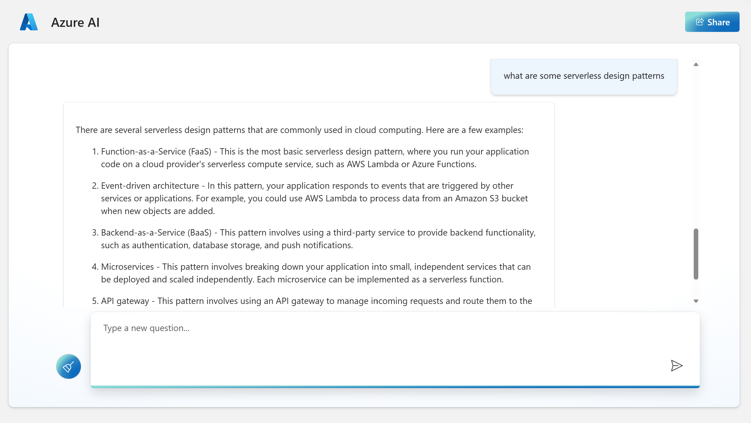Image resolution: width=751 pixels, height=423 pixels.
Task: Click the scrollbar up arrow
Action: (696, 64)
